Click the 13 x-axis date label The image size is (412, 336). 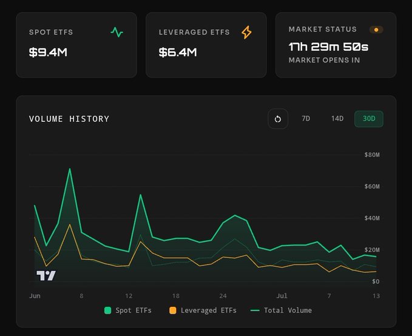point(376,296)
